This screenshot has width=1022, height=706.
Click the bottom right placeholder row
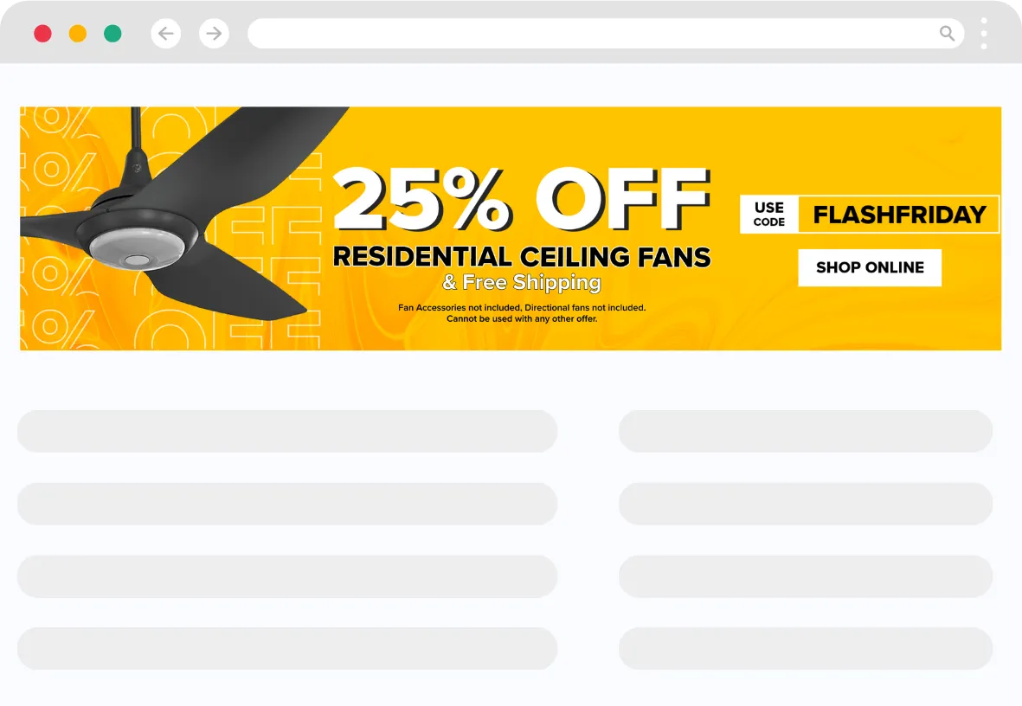coord(806,649)
